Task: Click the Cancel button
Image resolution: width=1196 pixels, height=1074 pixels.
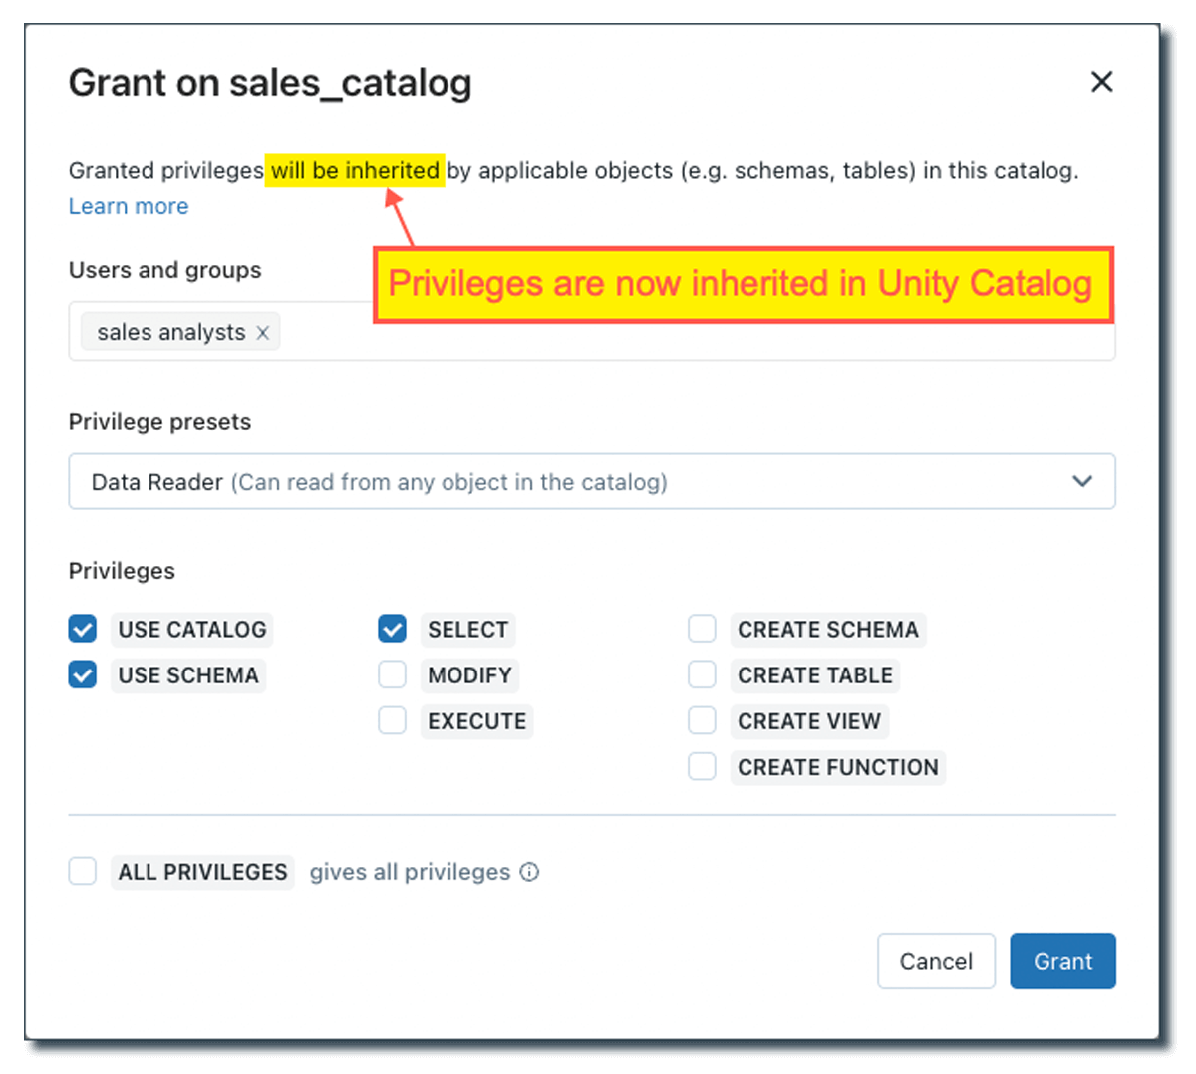Action: click(936, 961)
